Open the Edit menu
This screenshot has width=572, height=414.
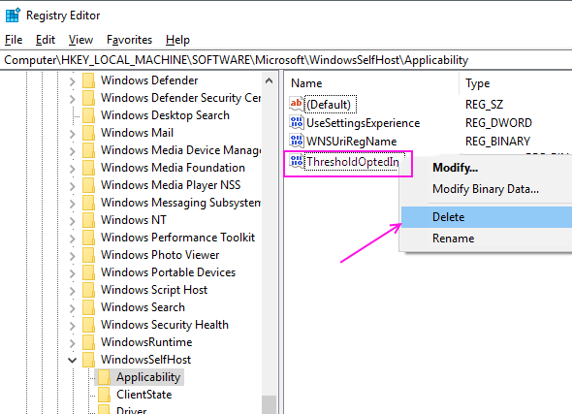(46, 40)
